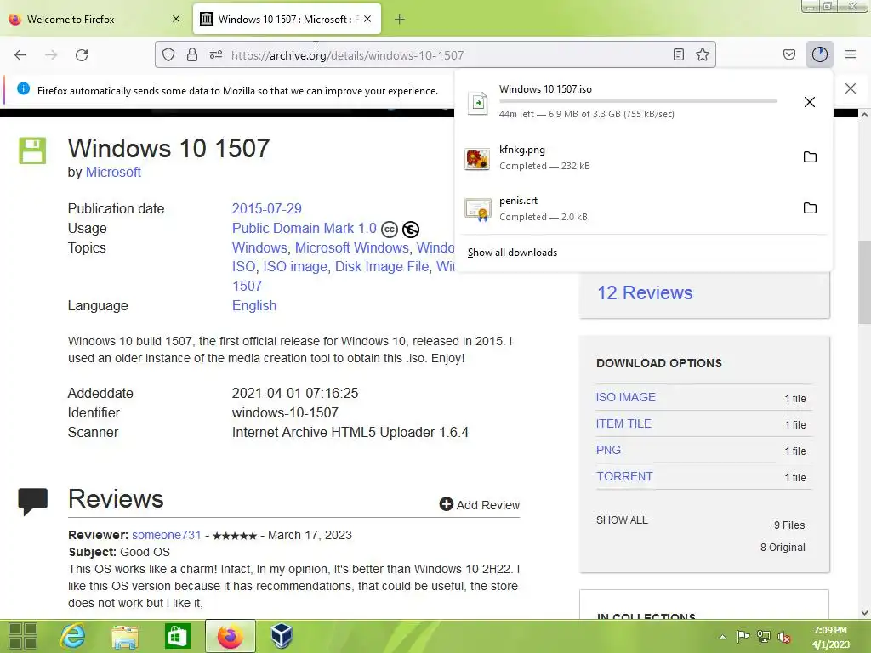Toggle the downloads toolbar button
Screen dimensions: 871x653
tap(819, 54)
